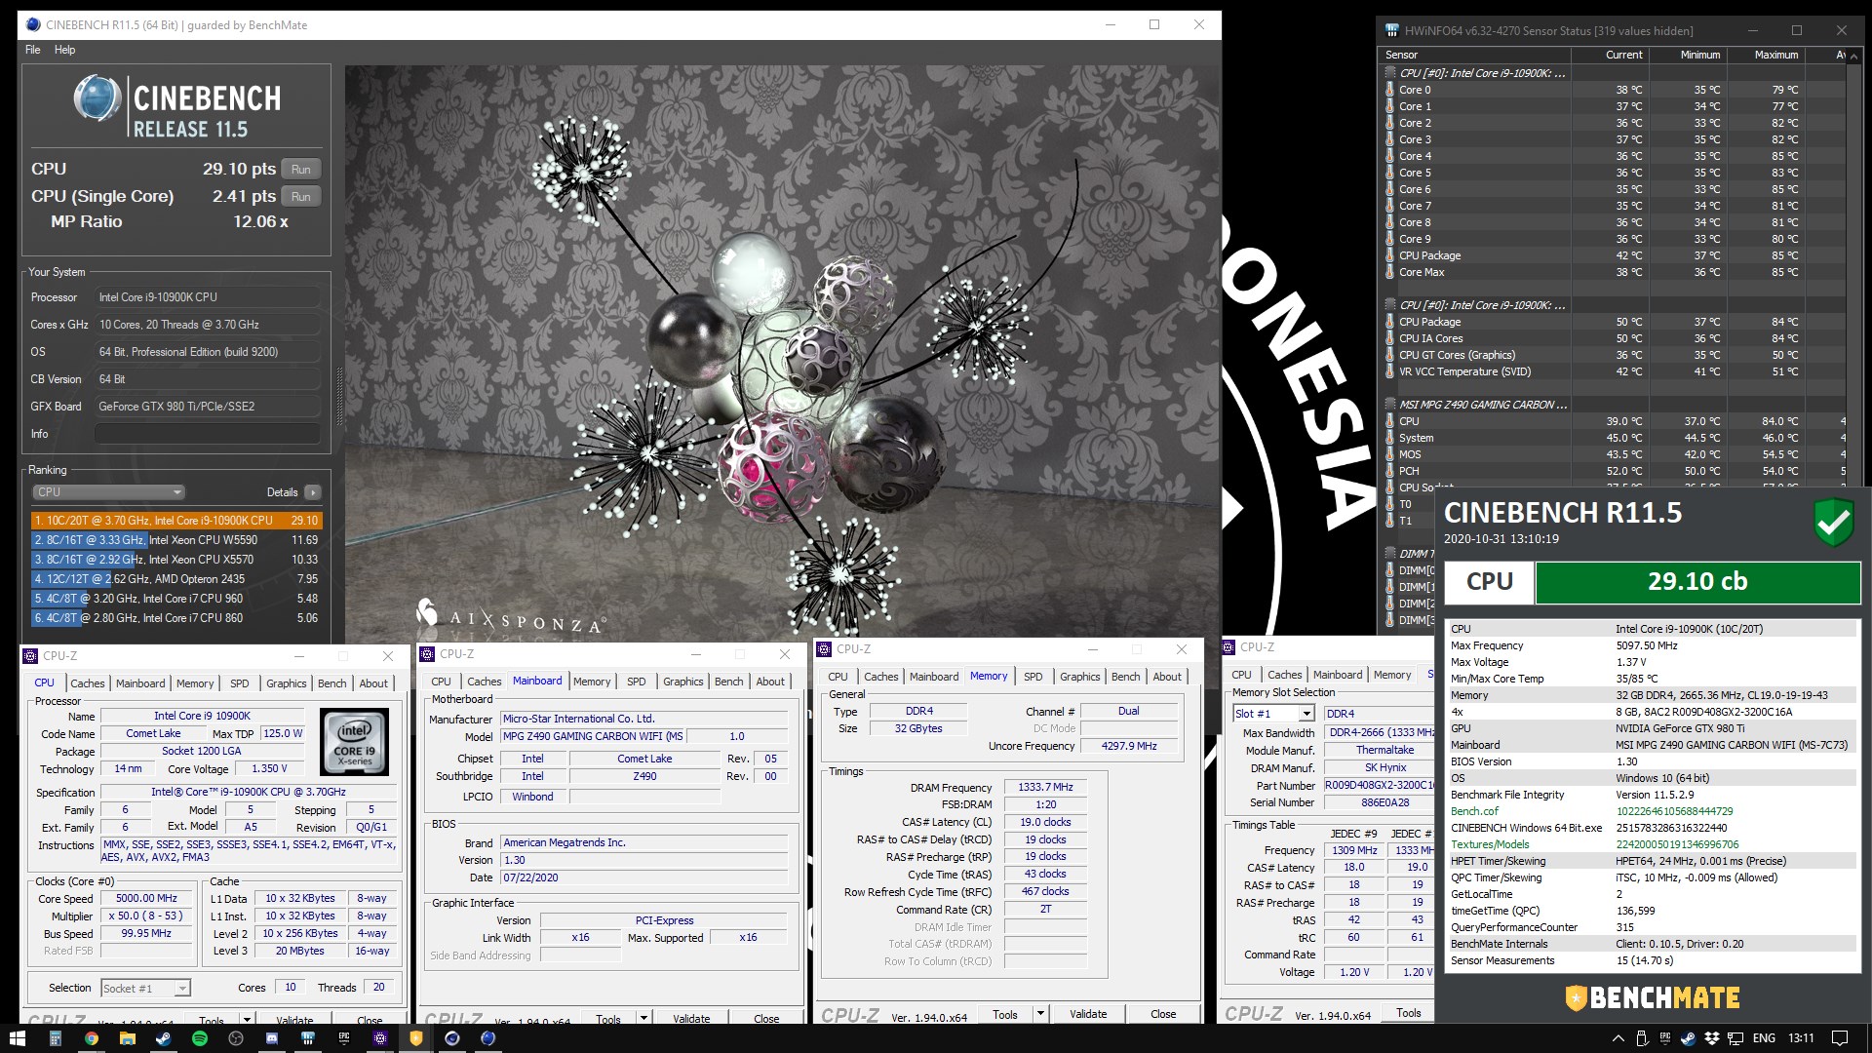Open About tab in first CPU-Z window
Image resolution: width=1872 pixels, height=1053 pixels.
(373, 683)
